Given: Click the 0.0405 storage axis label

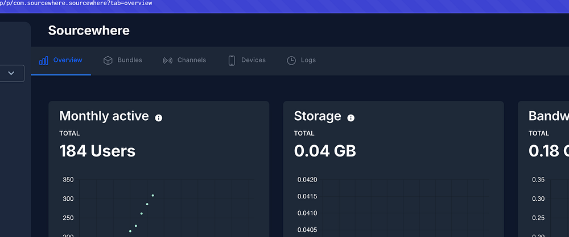Looking at the screenshot, I should click(307, 230).
